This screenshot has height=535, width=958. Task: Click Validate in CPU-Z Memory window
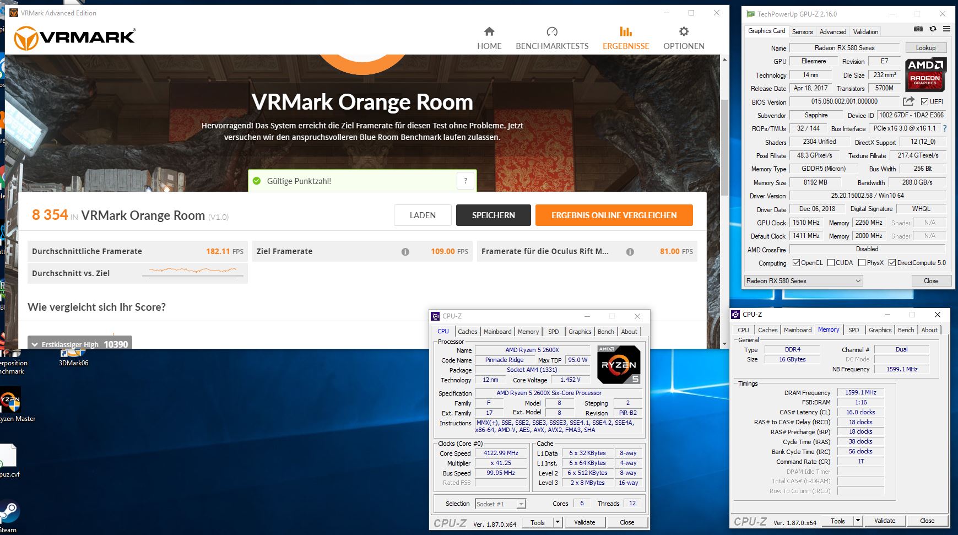tap(885, 521)
